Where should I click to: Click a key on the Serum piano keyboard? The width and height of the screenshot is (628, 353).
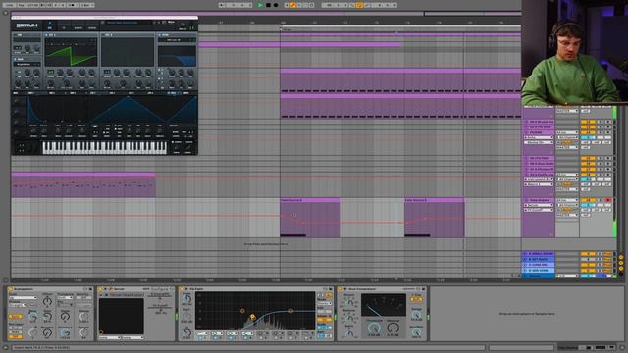coord(104,147)
